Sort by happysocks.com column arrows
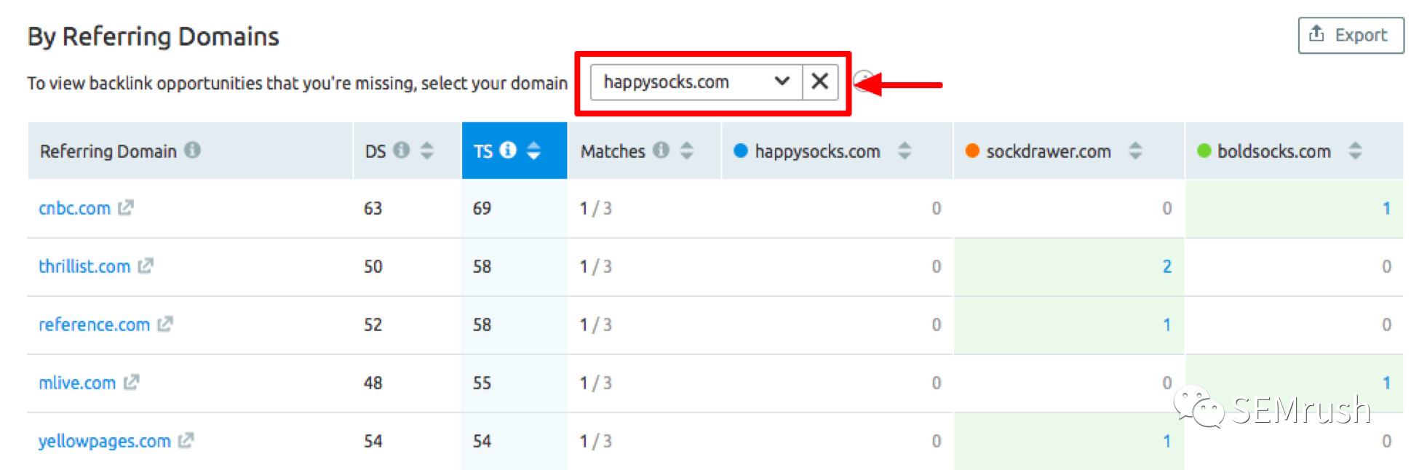The width and height of the screenshot is (1419, 470). point(905,151)
